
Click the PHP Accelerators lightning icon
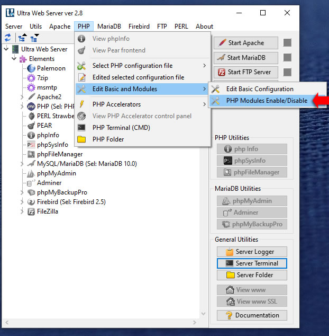[81, 104]
